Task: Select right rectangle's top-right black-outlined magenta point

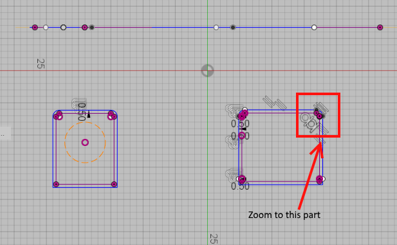Action: (x=320, y=116)
